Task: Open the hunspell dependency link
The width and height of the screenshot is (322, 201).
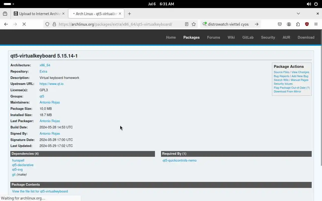Action: pyautogui.click(x=18, y=160)
